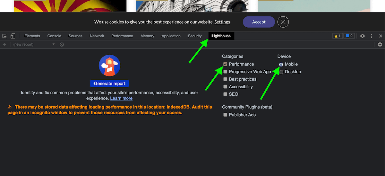Open the Console tab

(x=54, y=36)
